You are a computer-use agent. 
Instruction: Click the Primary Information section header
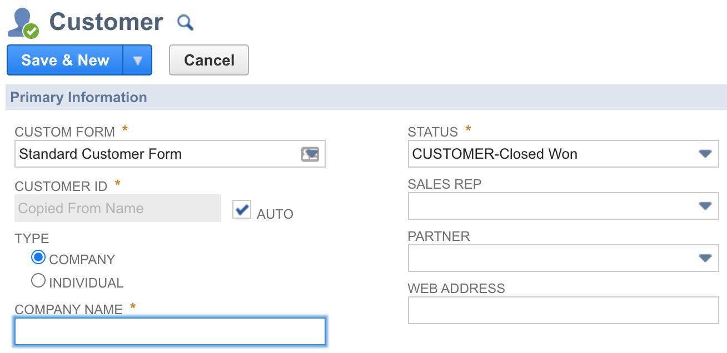[79, 97]
